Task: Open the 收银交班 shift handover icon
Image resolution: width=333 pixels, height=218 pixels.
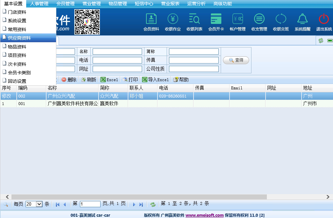Action: pos(281,22)
